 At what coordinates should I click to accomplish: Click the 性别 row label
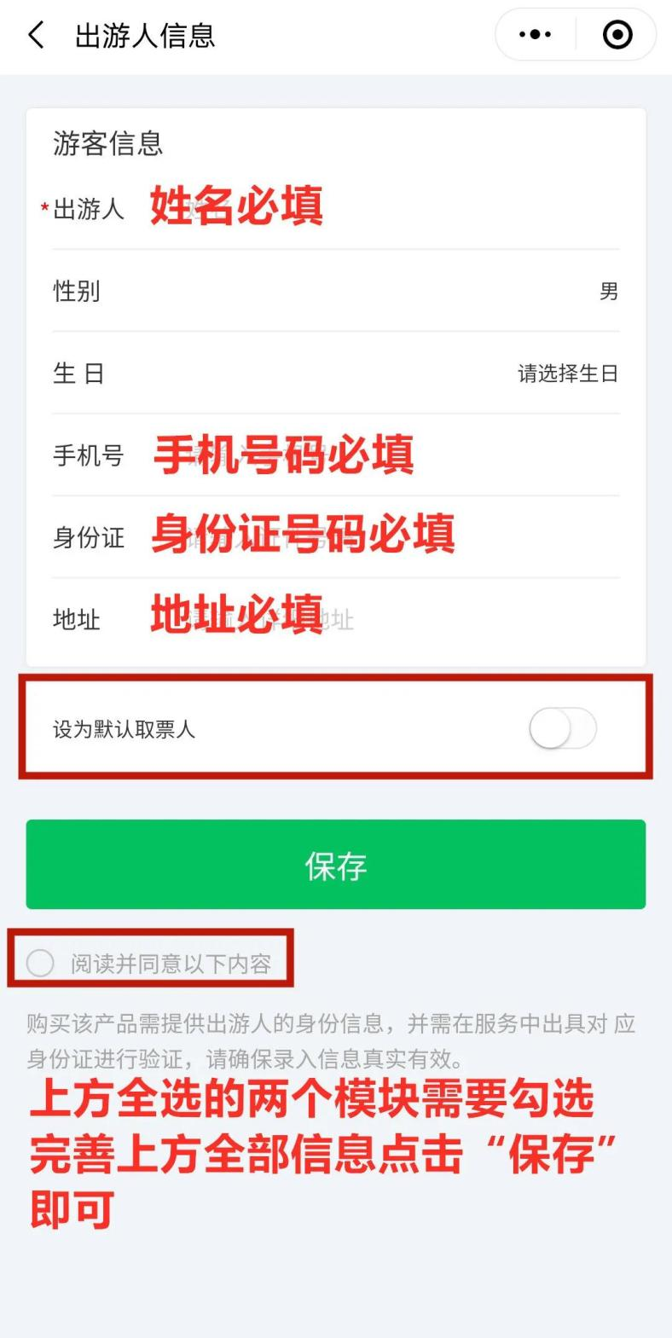pyautogui.click(x=77, y=291)
